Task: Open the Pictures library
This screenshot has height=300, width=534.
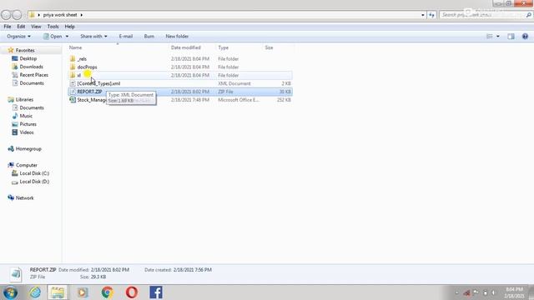Action: (x=28, y=124)
